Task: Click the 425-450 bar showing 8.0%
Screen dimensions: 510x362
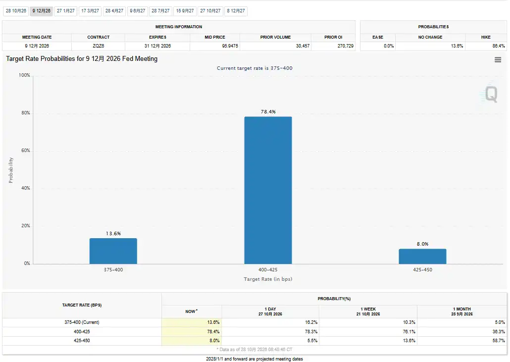Action: click(422, 257)
